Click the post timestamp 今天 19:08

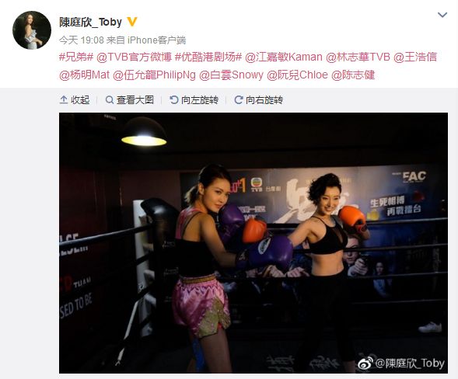[x=82, y=40]
